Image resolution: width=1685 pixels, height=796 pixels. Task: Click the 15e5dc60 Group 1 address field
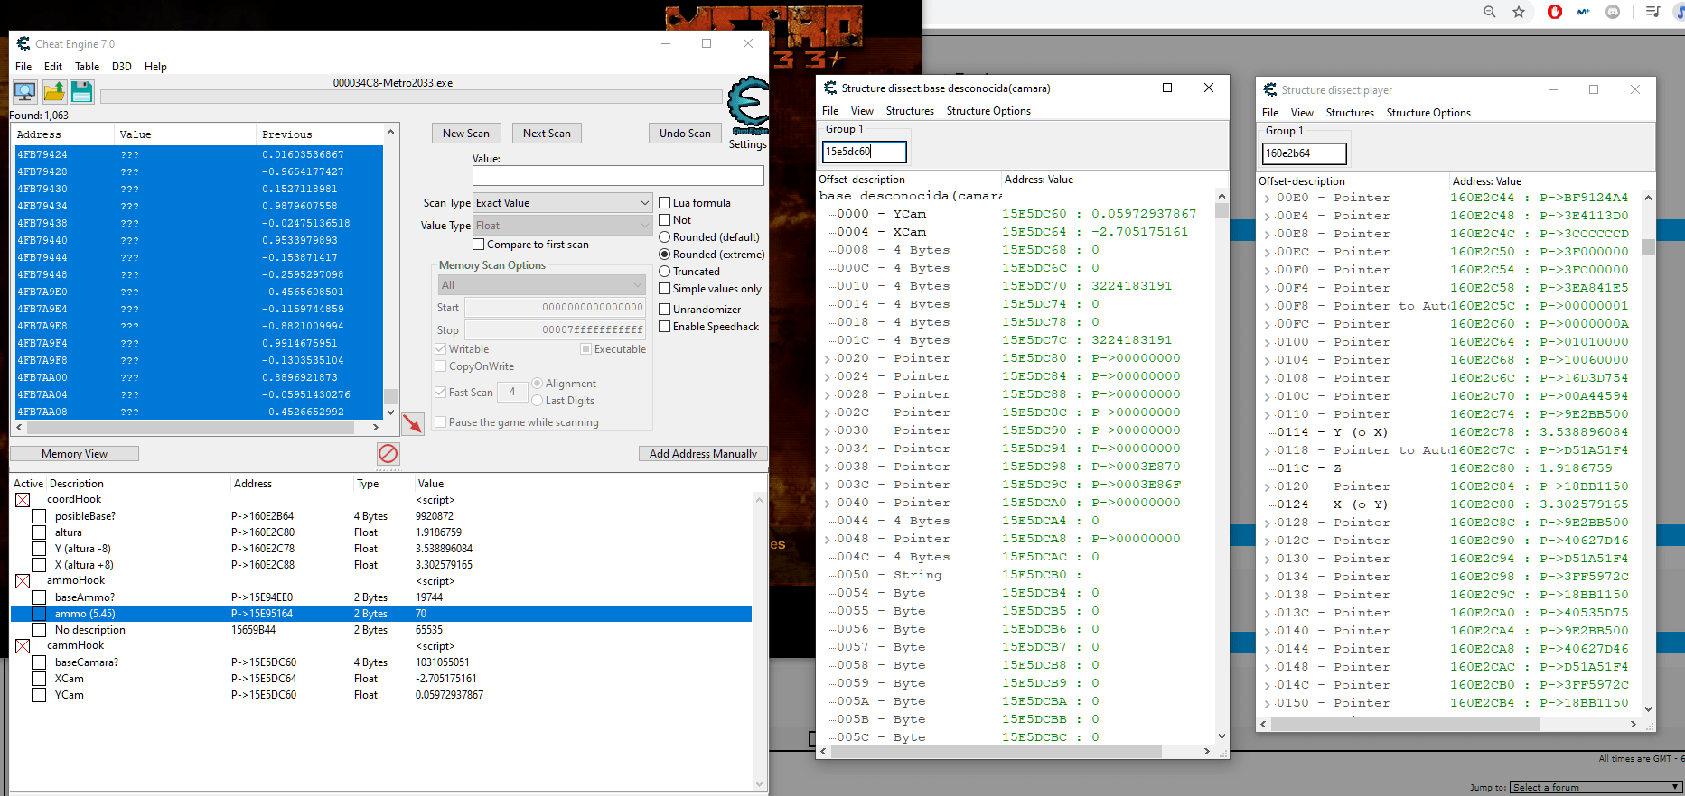(x=863, y=152)
